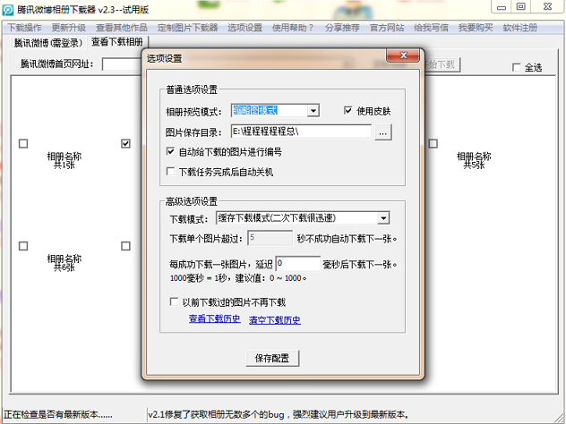Open the 查看其他作品 menu
Screen dimensions: 566x424
[122, 28]
